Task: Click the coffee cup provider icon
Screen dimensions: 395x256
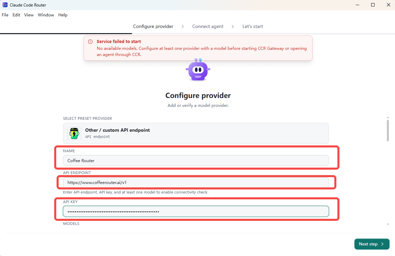Action: point(74,133)
